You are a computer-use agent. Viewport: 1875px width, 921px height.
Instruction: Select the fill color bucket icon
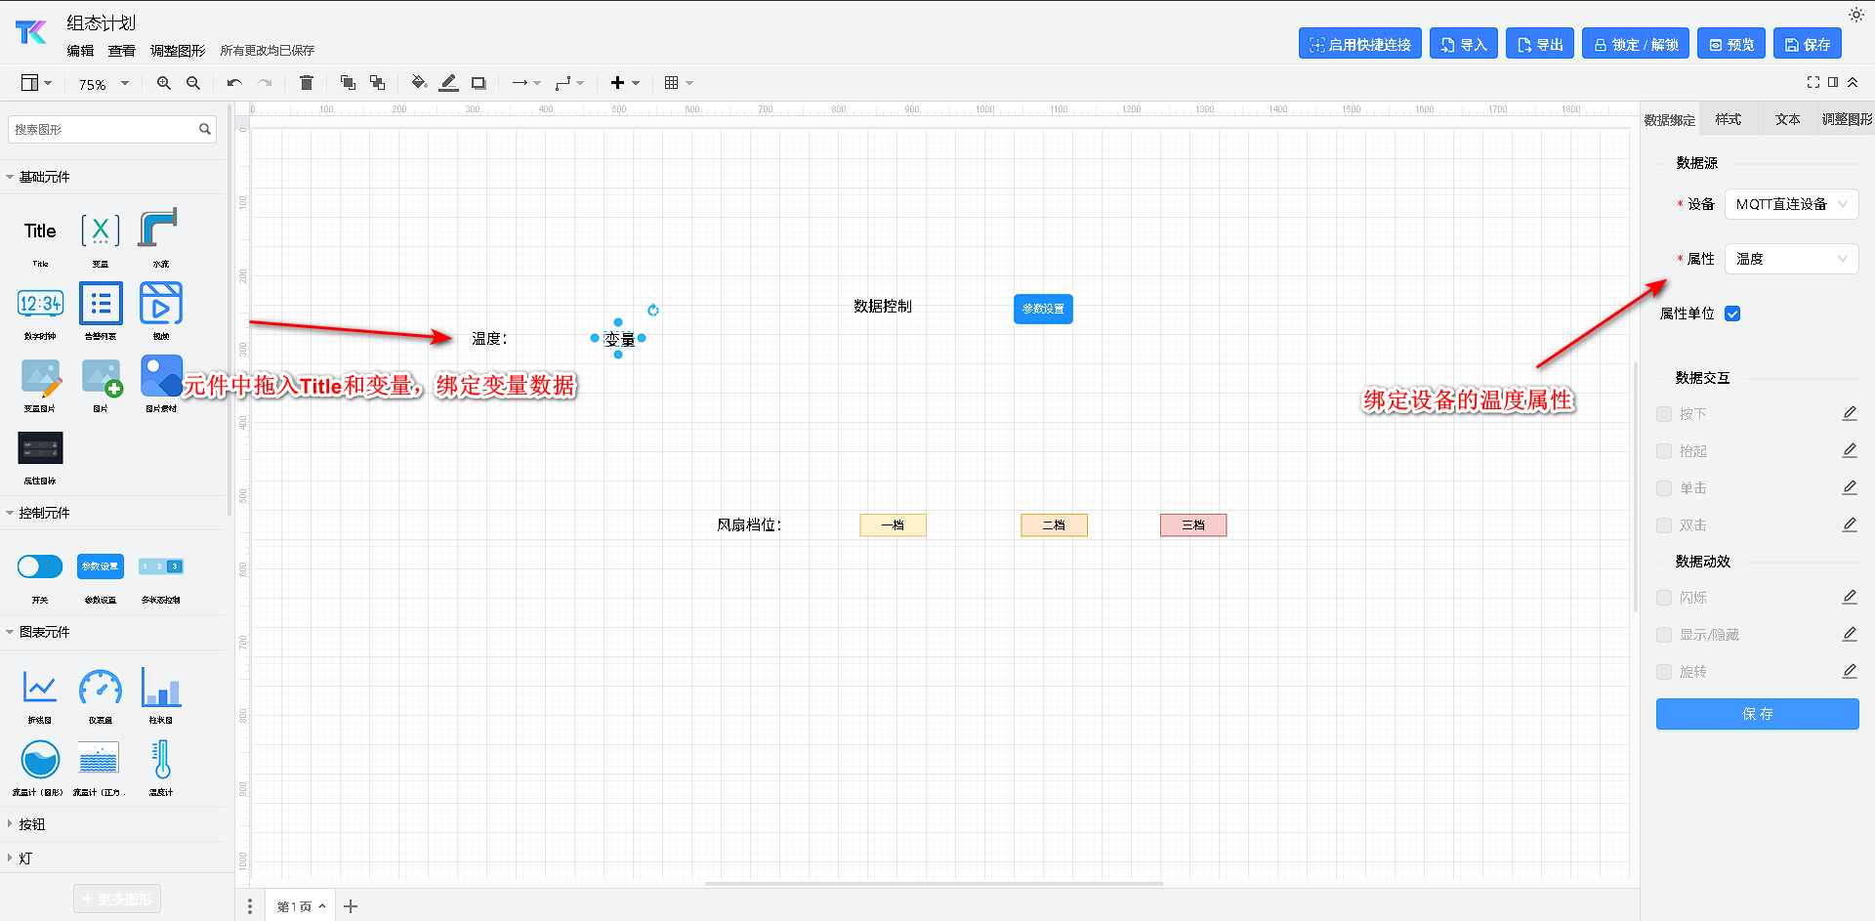418,83
